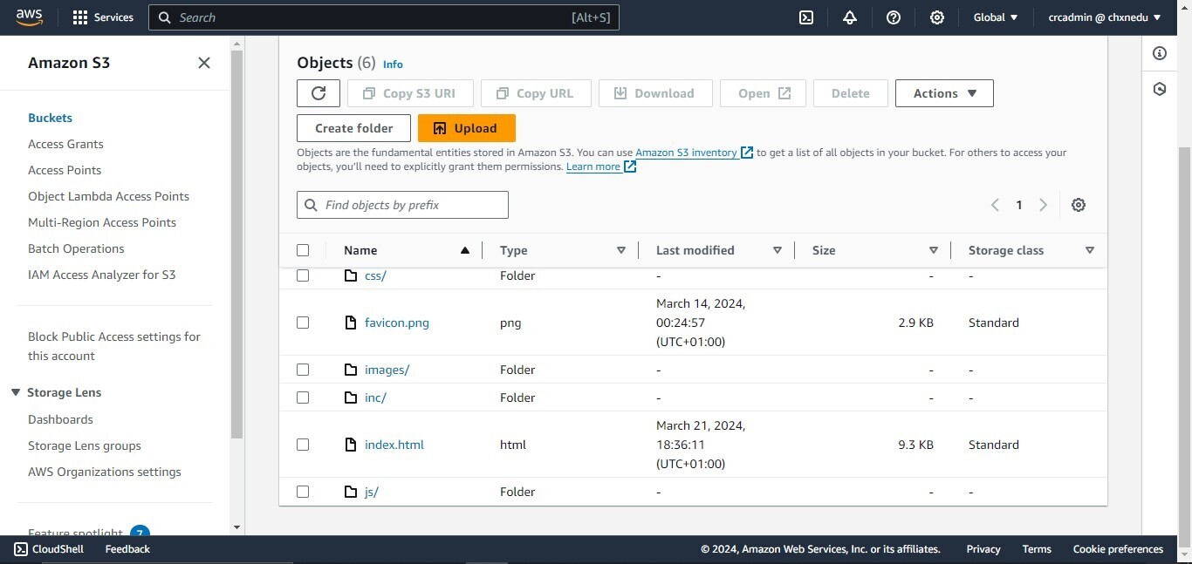Image resolution: width=1192 pixels, height=564 pixels.
Task: Expand the Global region selector
Action: 996,17
